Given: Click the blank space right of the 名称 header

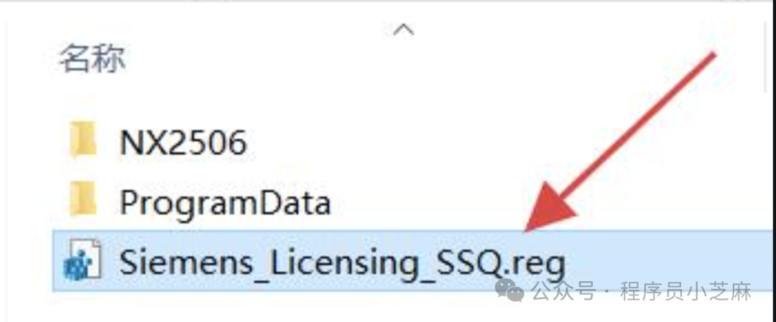Looking at the screenshot, I should pyautogui.click(x=297, y=59).
